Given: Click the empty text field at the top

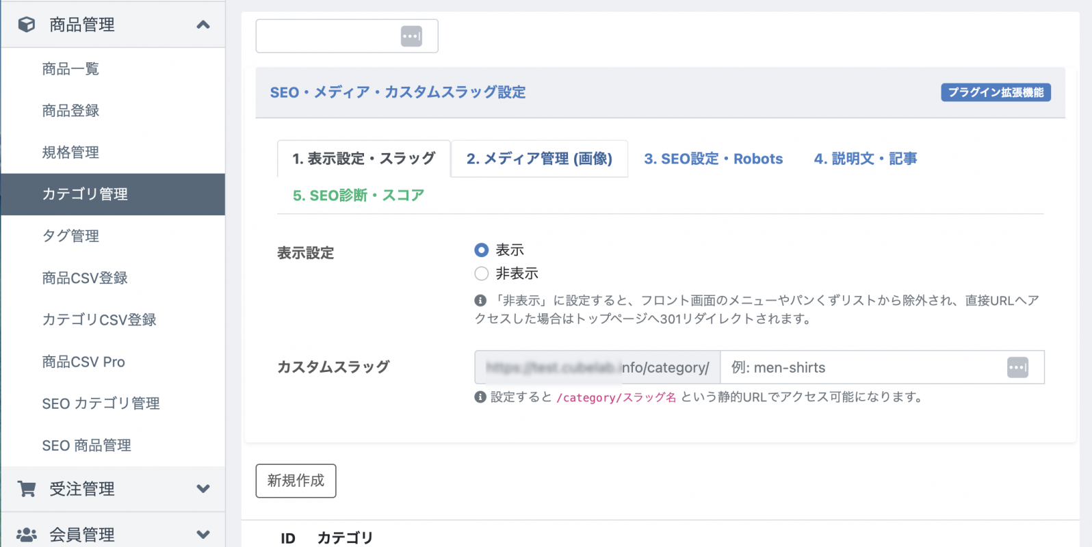Looking at the screenshot, I should [347, 36].
